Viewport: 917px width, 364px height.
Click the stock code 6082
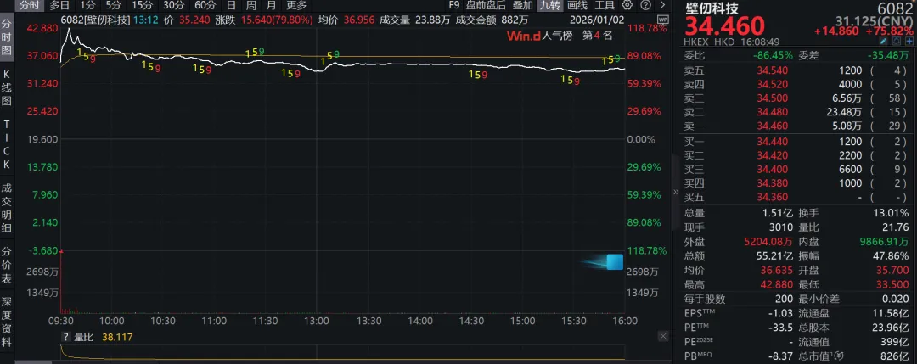(x=894, y=8)
